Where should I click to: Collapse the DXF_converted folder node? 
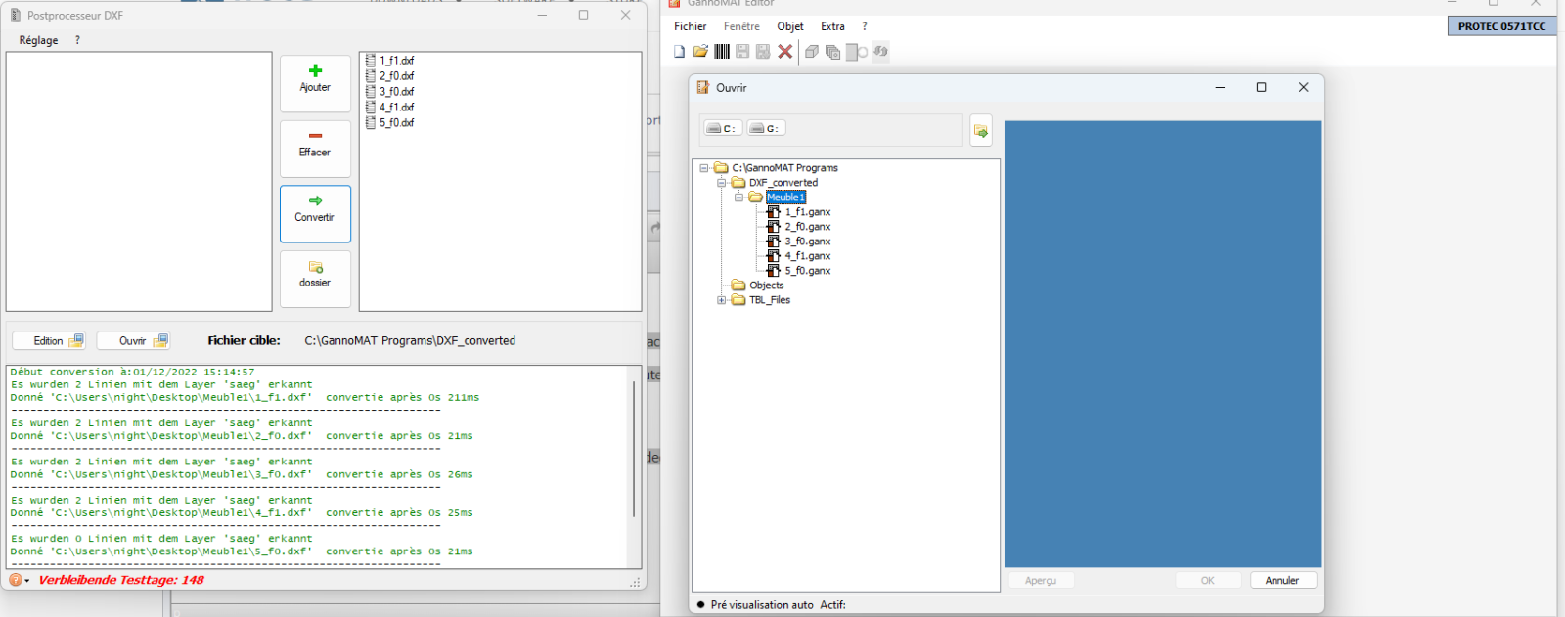click(722, 183)
